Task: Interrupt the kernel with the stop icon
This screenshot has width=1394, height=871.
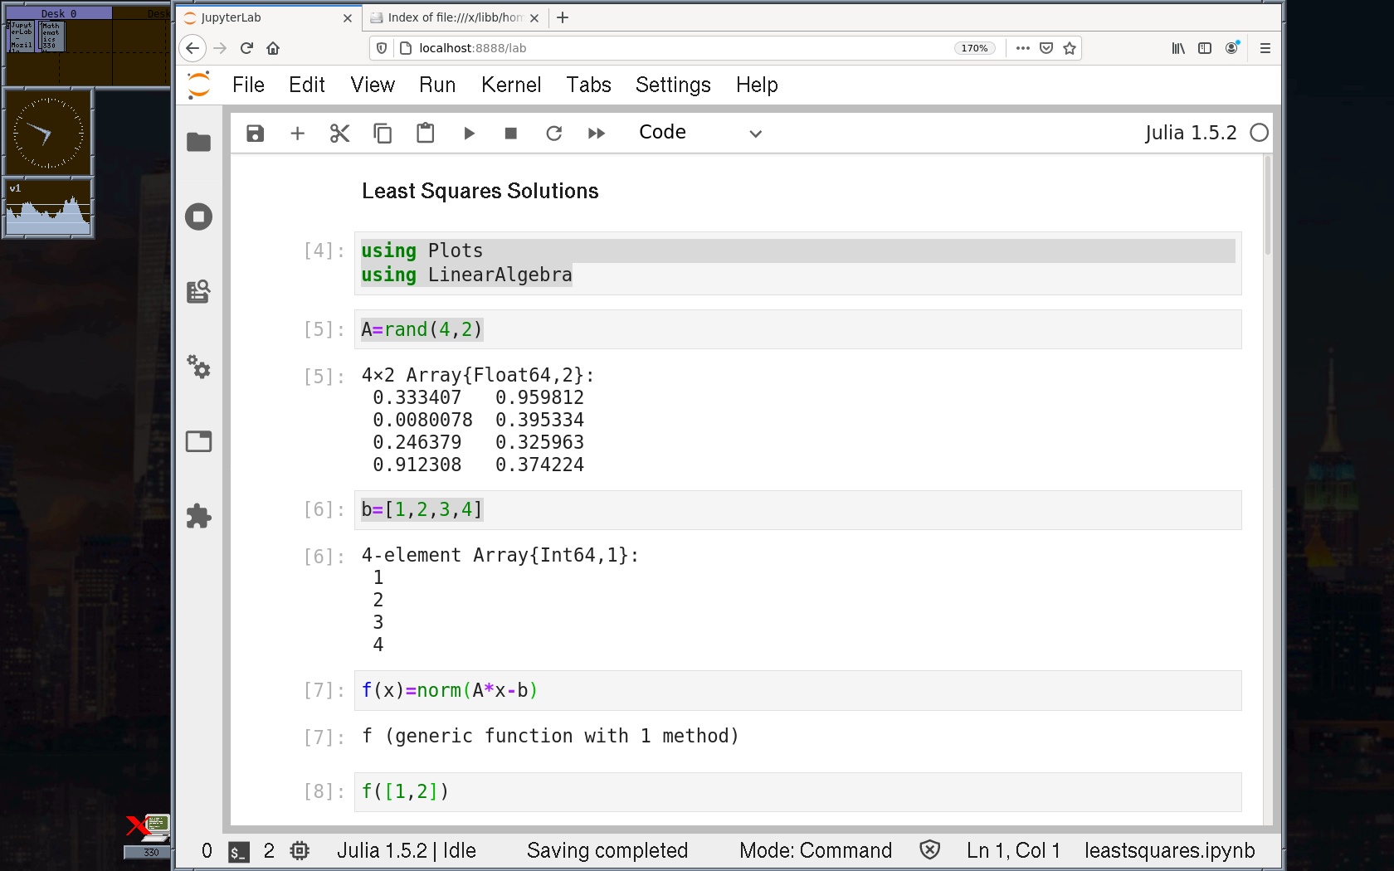Action: click(x=511, y=134)
